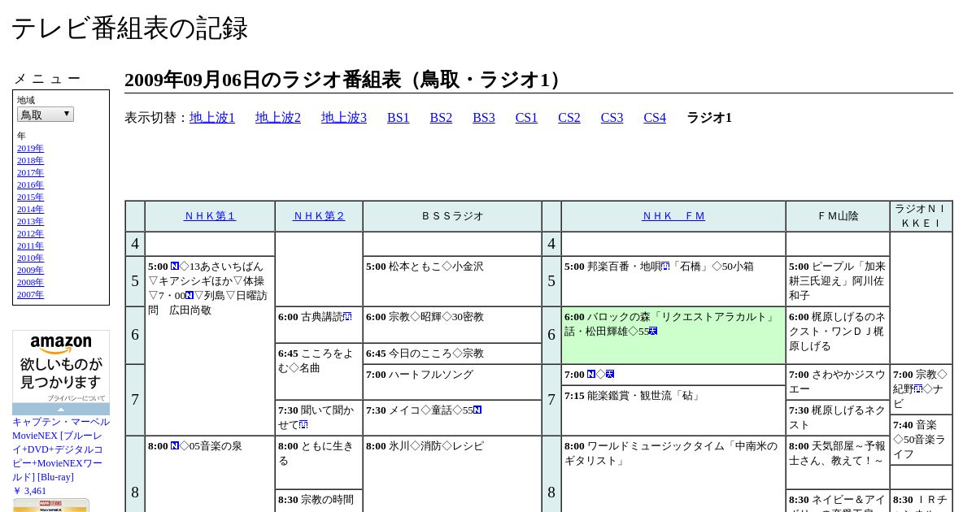
Task: Switch display to CS4
Action: [x=655, y=118]
